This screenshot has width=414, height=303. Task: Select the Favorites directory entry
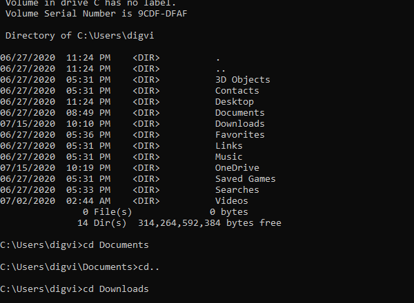239,134
